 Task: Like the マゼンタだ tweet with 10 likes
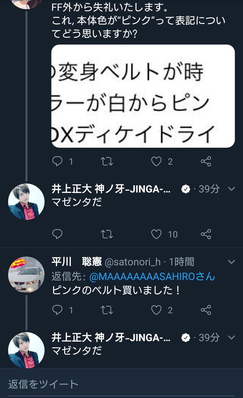pyautogui.click(x=156, y=234)
